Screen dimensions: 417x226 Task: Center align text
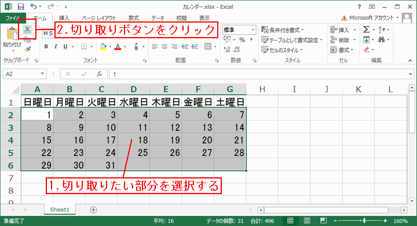(x=164, y=46)
